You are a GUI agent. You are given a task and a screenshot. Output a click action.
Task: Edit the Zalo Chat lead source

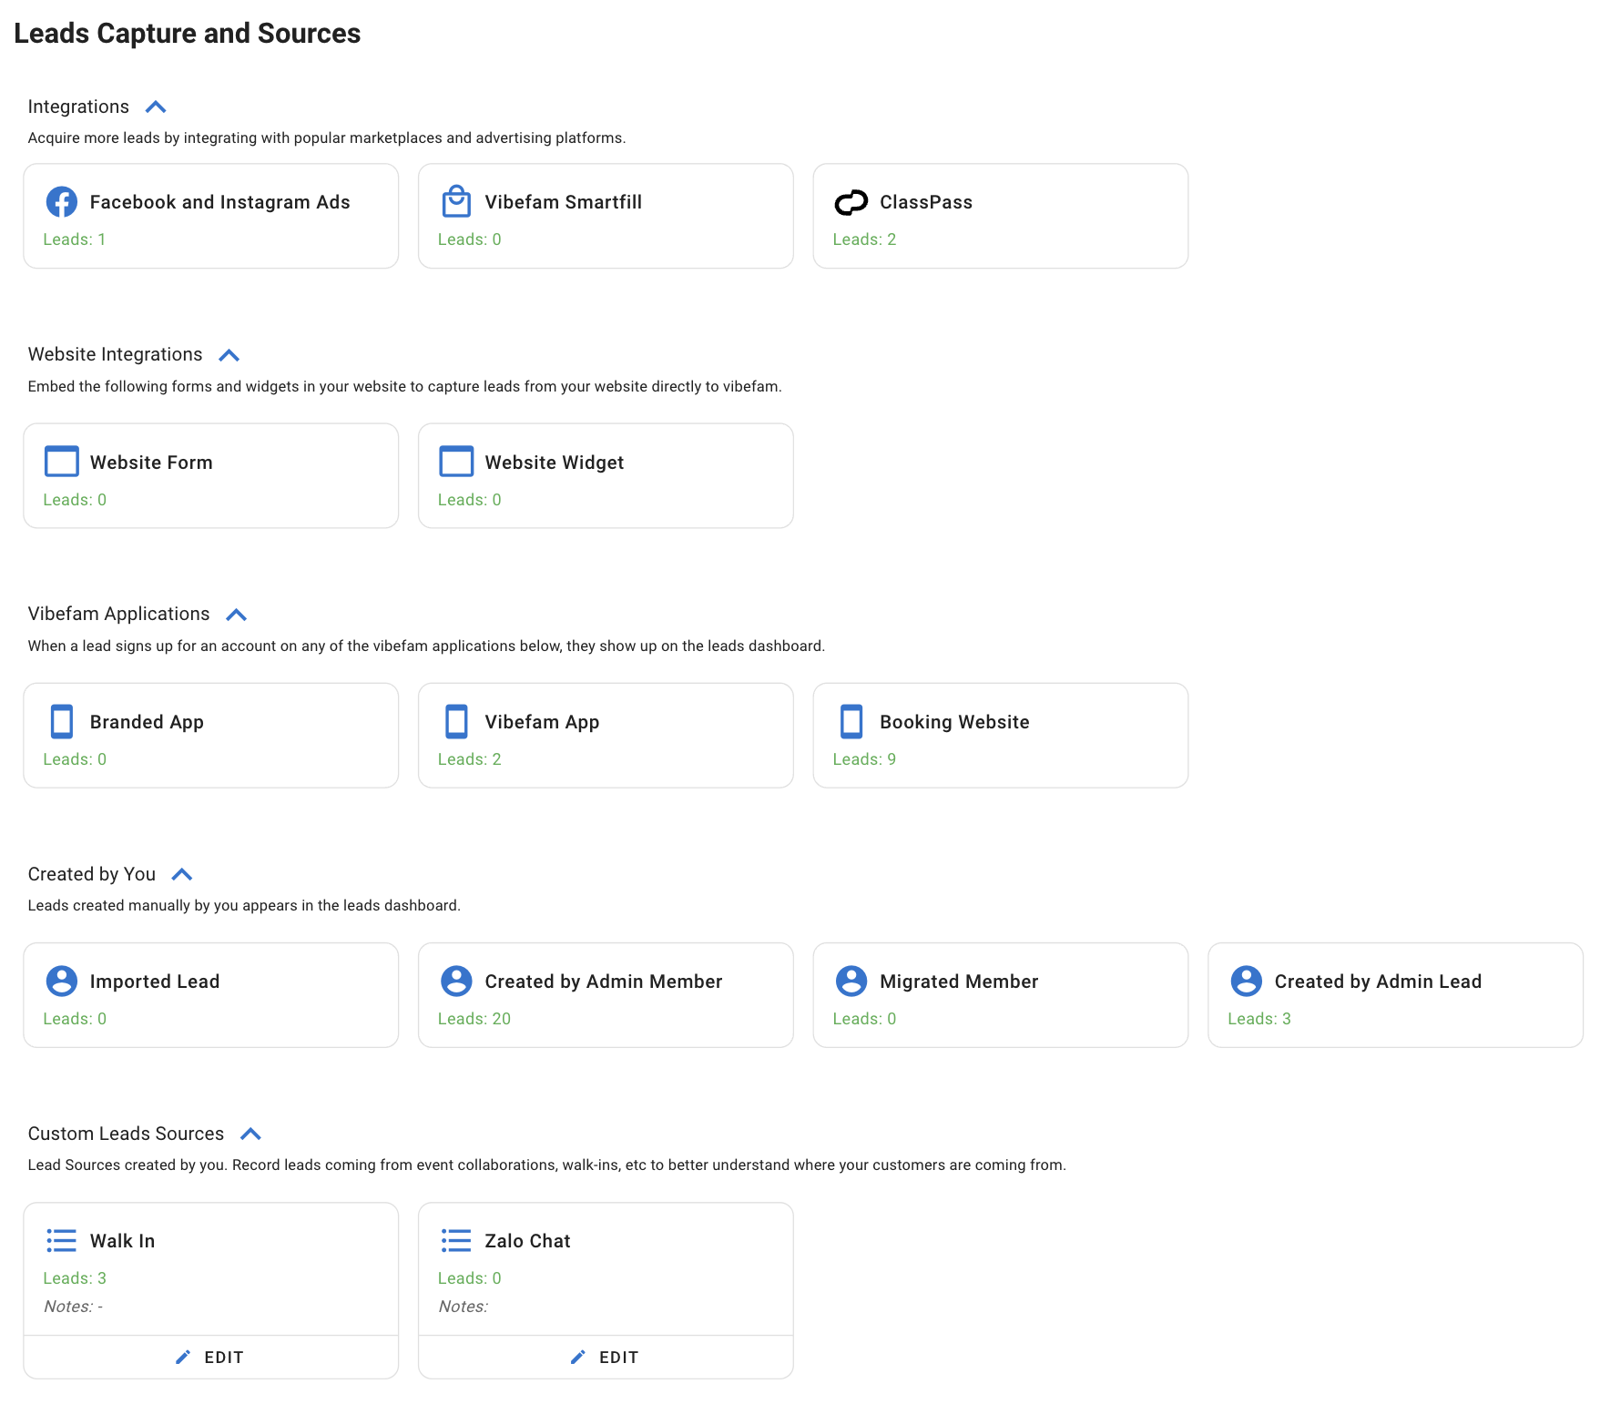coord(606,1357)
